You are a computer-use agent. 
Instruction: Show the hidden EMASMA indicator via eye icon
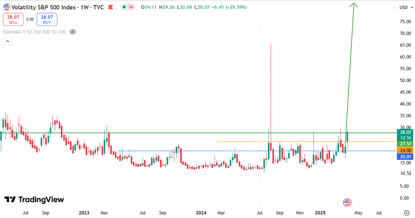(x=73, y=32)
